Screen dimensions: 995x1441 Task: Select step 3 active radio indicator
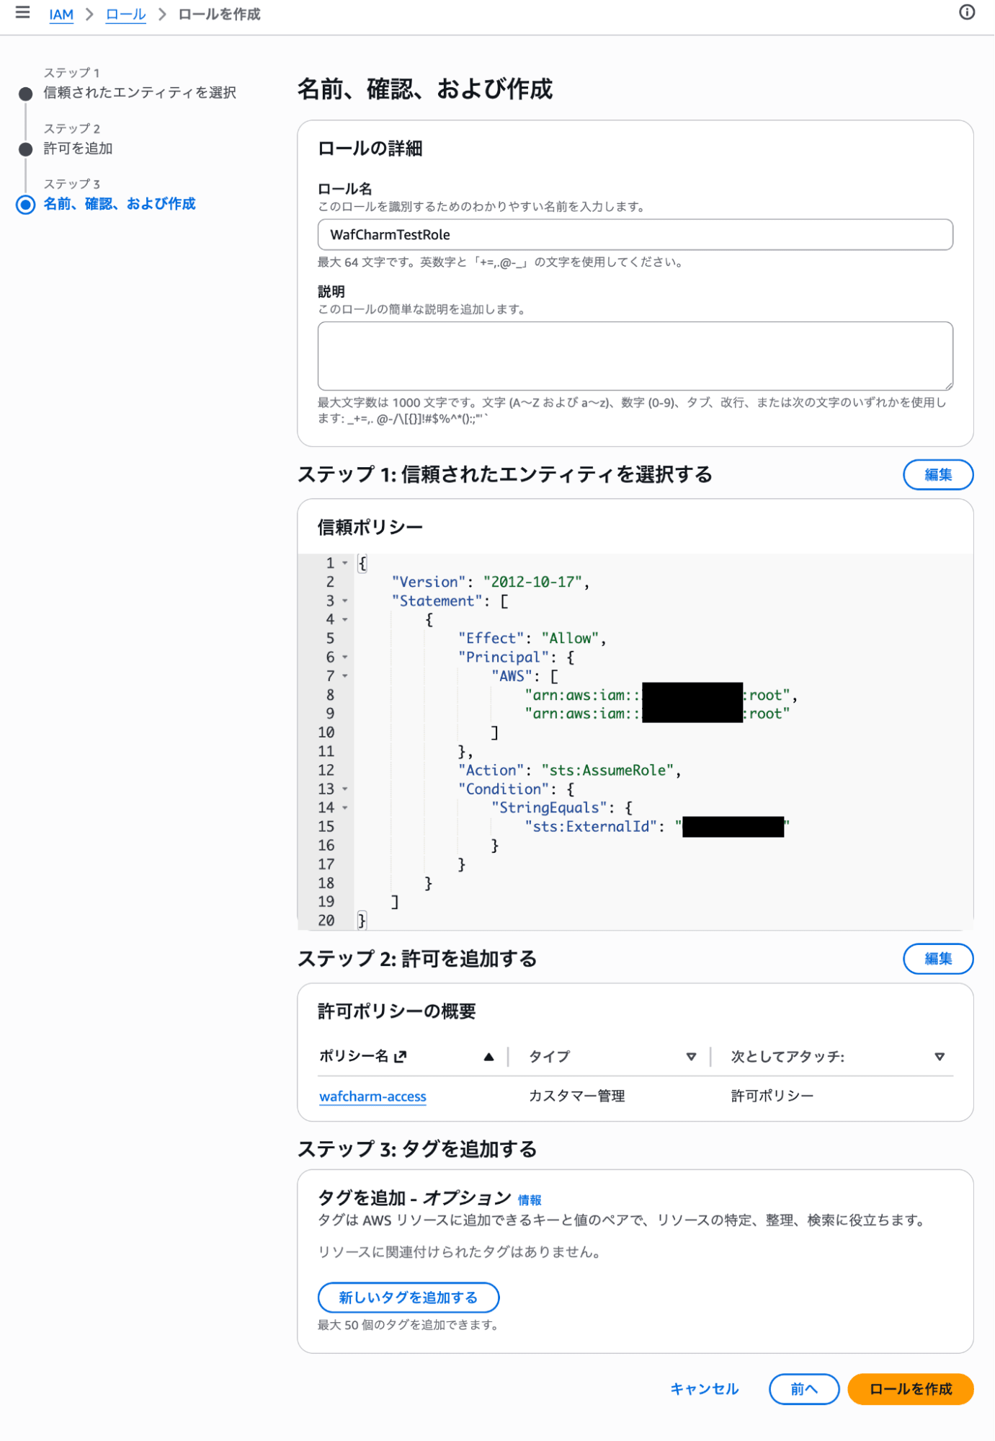click(26, 205)
